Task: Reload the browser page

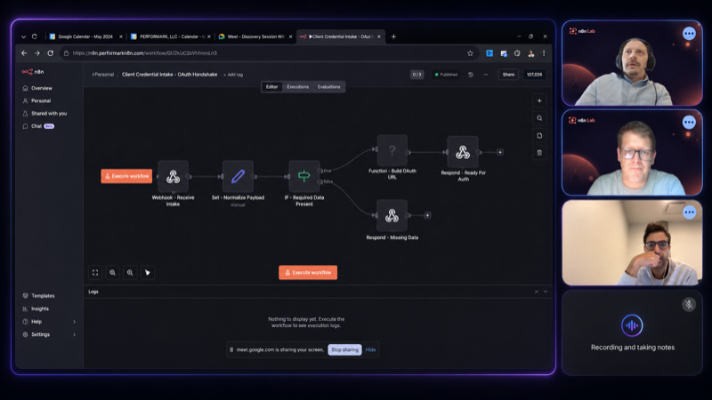Action: tap(51, 53)
